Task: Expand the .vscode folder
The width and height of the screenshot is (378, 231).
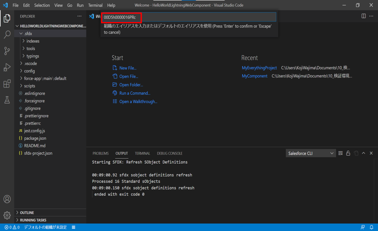Action: (x=50, y=63)
